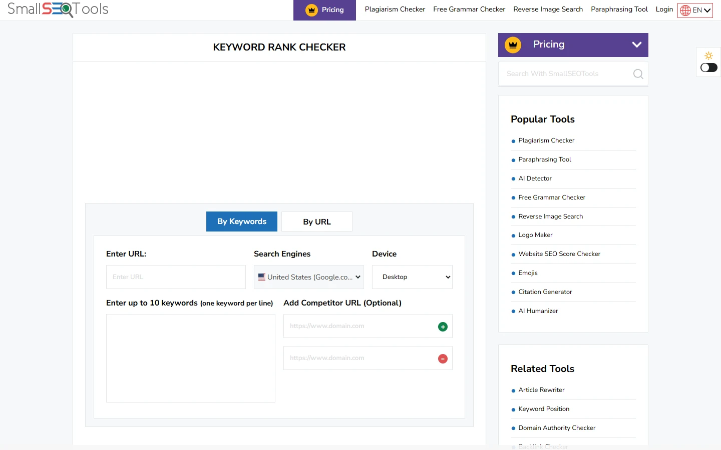This screenshot has width=721, height=450.
Task: Click the crown icon in sidebar Pricing panel
Action: click(513, 45)
